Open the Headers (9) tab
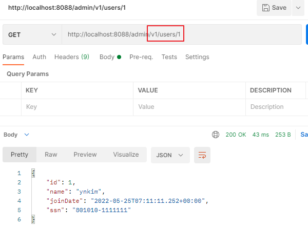 coord(72,57)
